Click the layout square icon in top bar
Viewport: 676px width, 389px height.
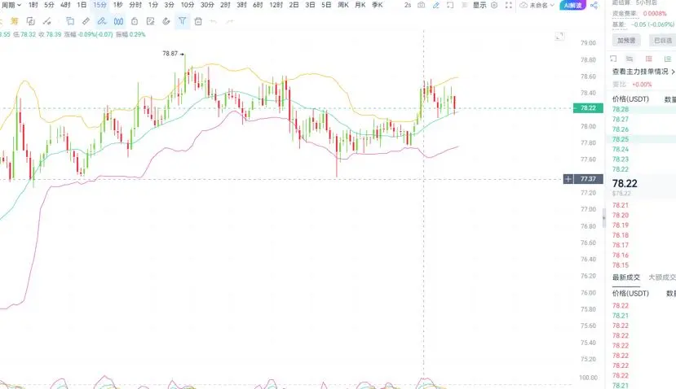pos(450,5)
